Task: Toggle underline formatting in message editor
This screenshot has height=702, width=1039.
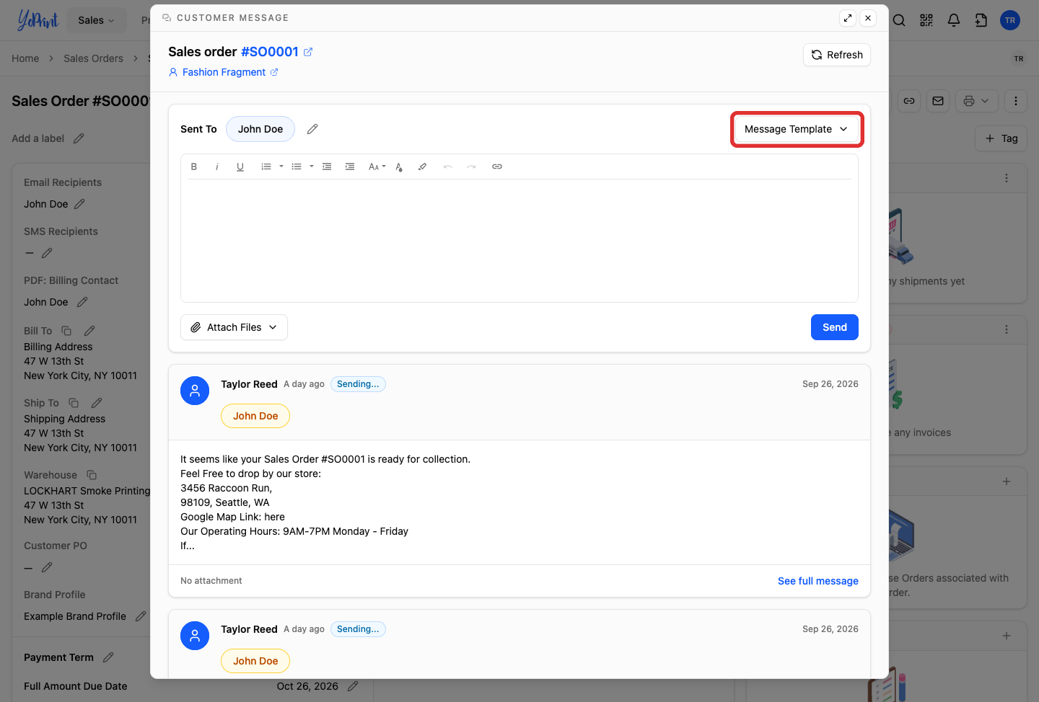Action: tap(240, 166)
